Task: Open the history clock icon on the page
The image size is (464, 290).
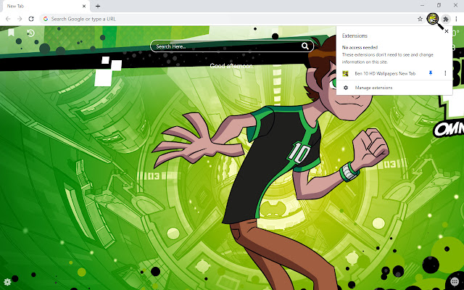Action: (30, 33)
